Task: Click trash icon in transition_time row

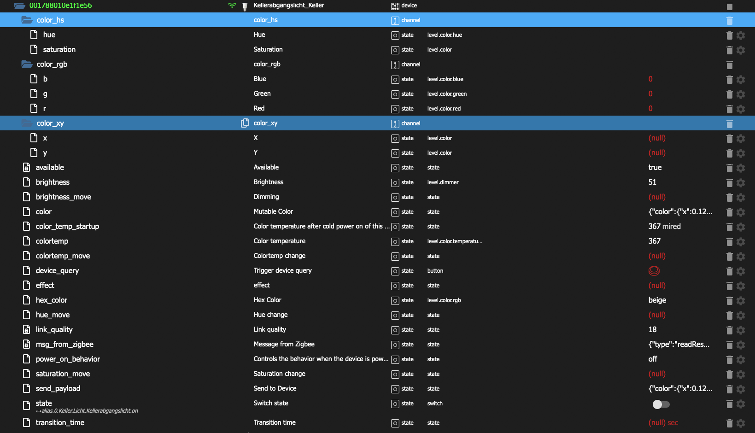Action: click(729, 423)
